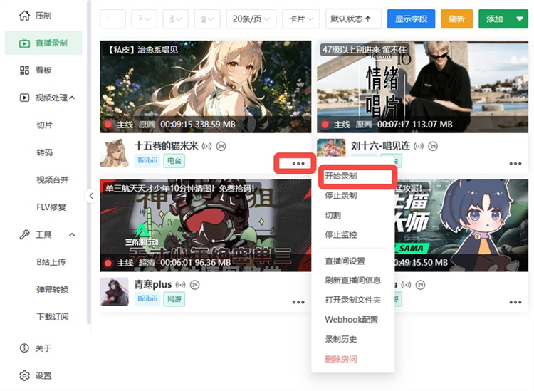This screenshot has height=391, width=534.
Task: Open 十五巷的猫米米 stream thumbnail
Action: coord(205,86)
